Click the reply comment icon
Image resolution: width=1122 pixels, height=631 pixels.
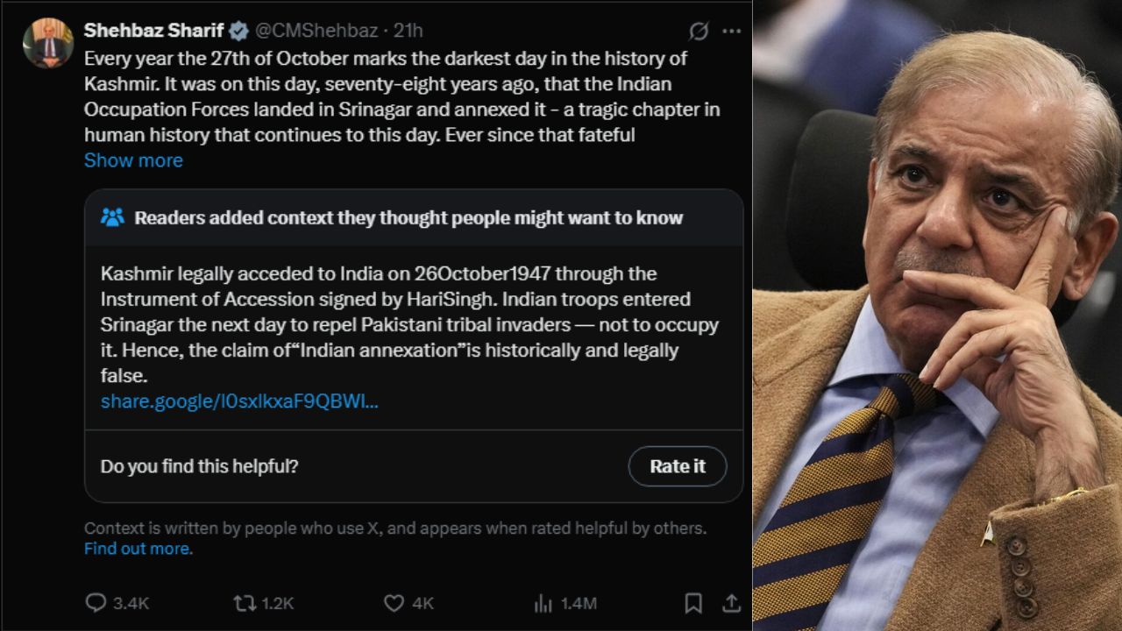click(96, 603)
